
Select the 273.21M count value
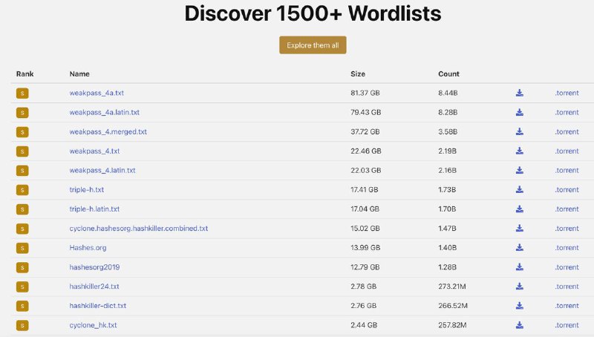[x=452, y=287]
